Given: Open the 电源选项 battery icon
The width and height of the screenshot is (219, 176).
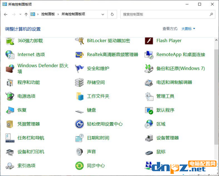Looking at the screenshot, I should pos(10,96).
